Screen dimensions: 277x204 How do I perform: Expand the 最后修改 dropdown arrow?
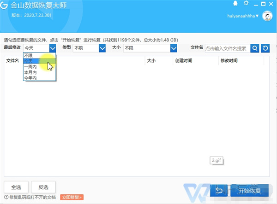tap(53, 48)
